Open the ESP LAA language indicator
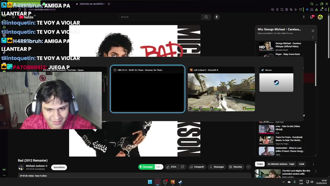Viewport: 330px width, 186px height. pos(301,182)
